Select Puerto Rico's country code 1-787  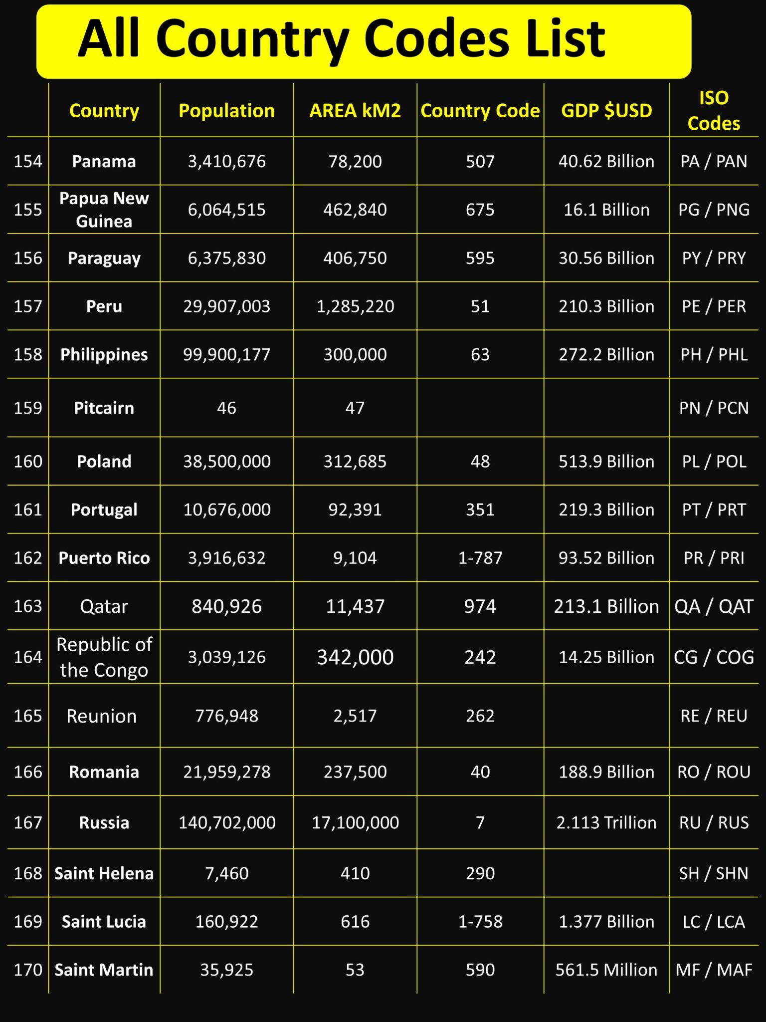[x=480, y=558]
